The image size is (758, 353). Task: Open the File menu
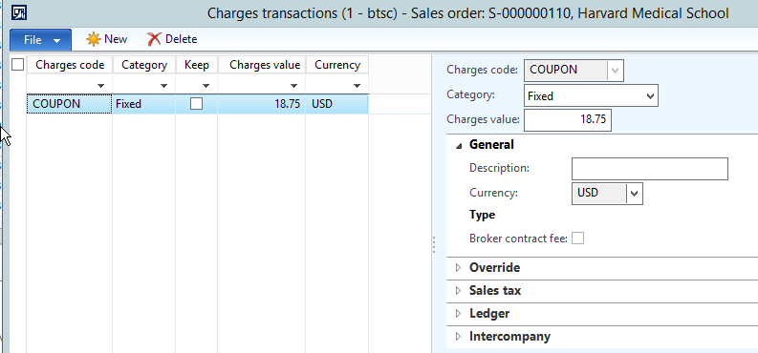(40, 39)
